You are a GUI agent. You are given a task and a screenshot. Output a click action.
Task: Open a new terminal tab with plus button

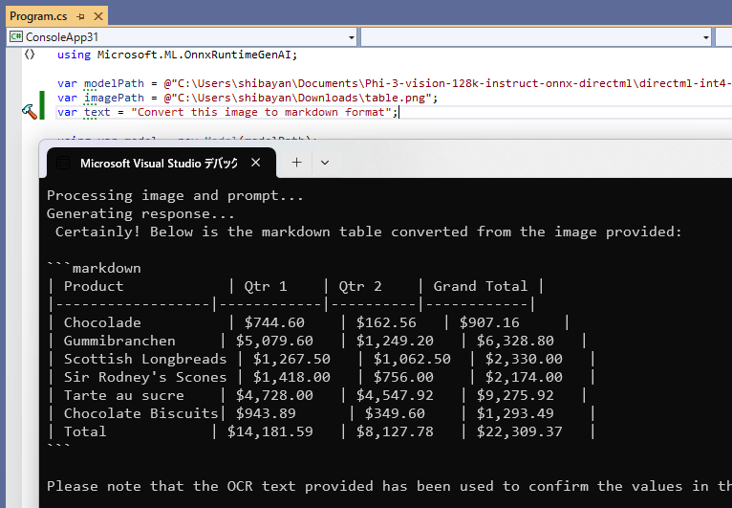(296, 163)
